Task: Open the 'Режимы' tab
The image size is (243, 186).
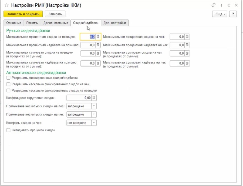Action: pos(32,23)
